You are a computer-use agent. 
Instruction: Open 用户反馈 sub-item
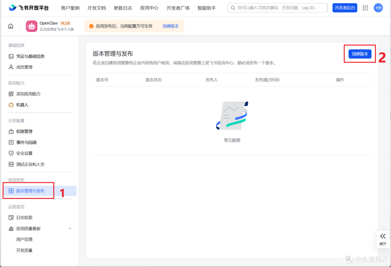24,239
